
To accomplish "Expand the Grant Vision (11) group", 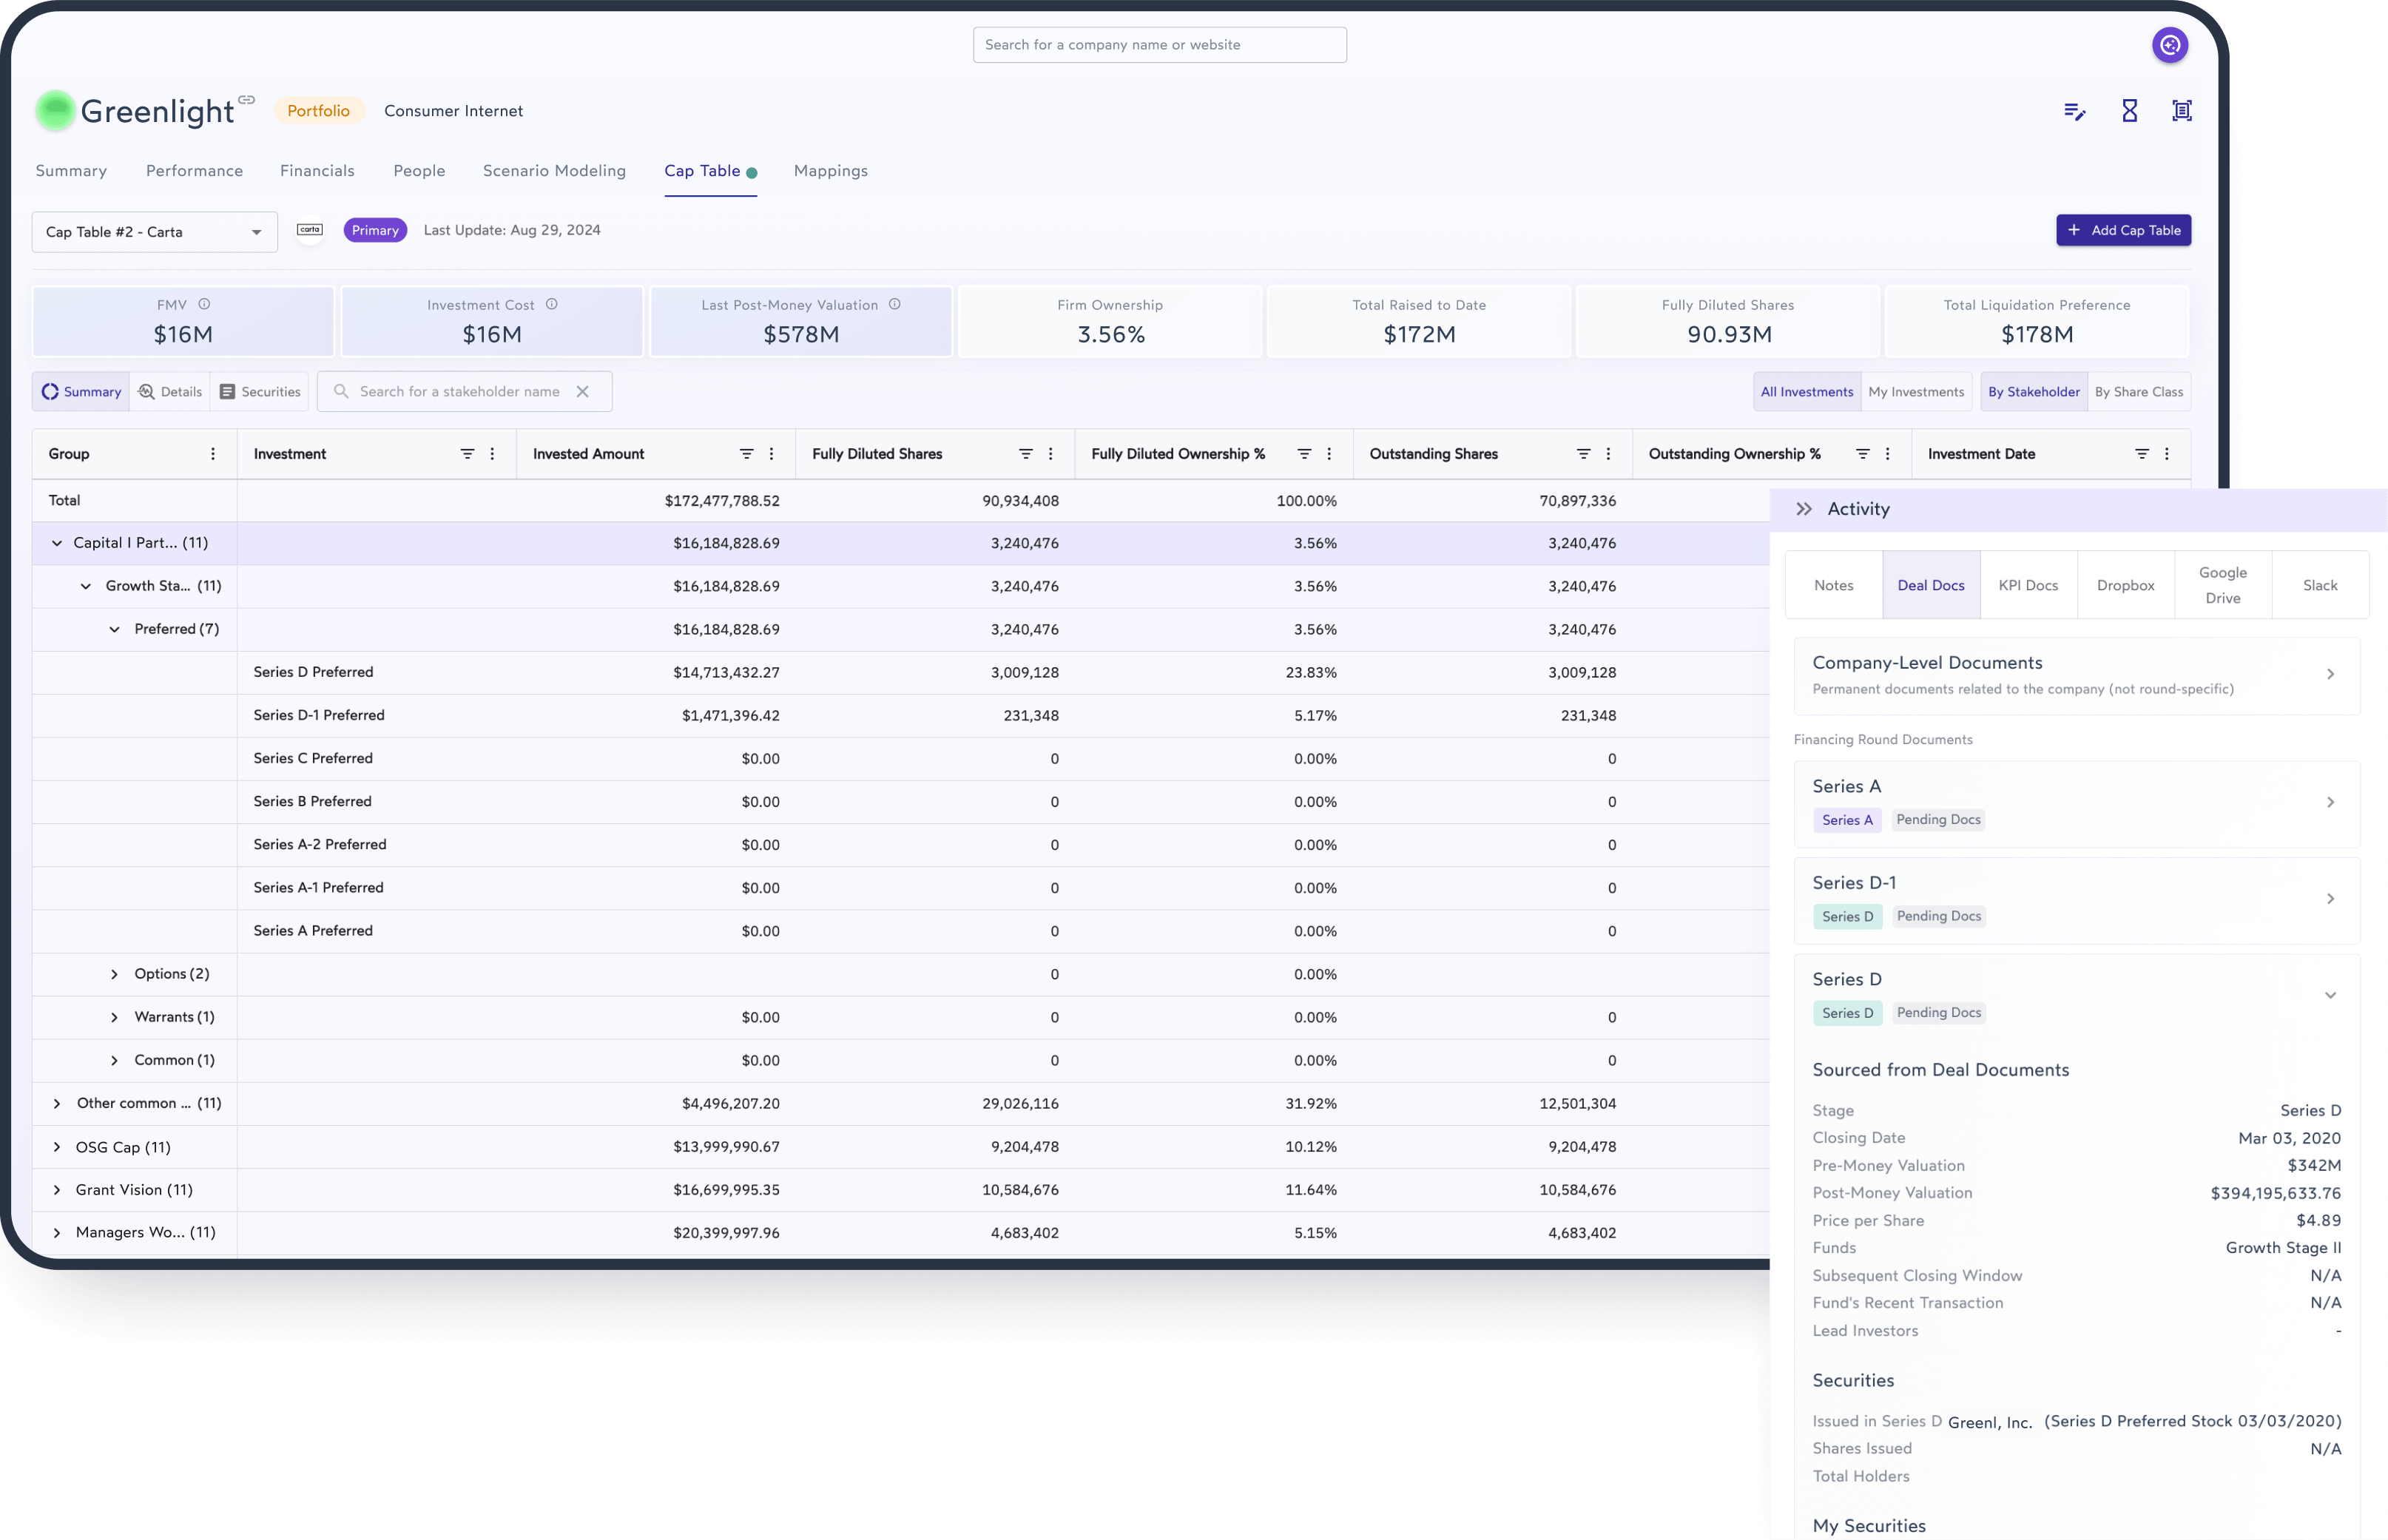I will click(x=57, y=1190).
